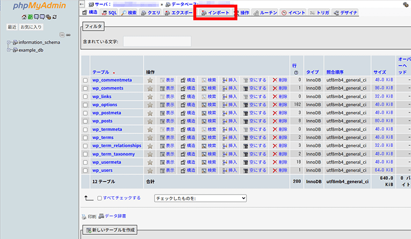Screen dimensions: 411x239
Task: Click the 照合順序 column header
Action: click(x=335, y=72)
